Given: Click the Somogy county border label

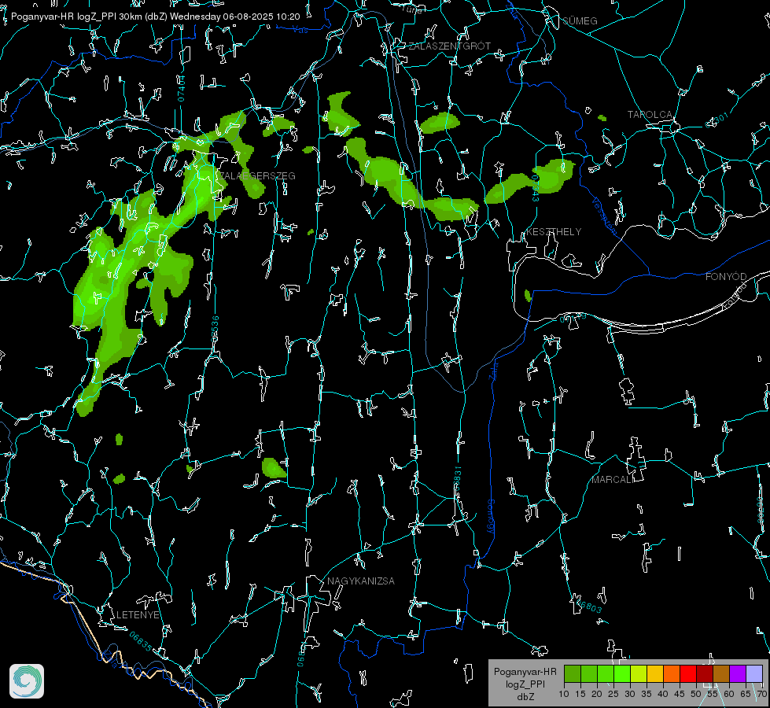Looking at the screenshot, I should 490,516.
